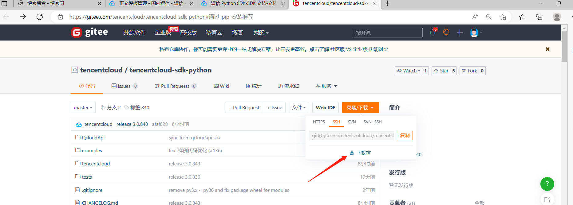The image size is (573, 205).
Task: Click the browser profile avatar icon
Action: coord(557,17)
